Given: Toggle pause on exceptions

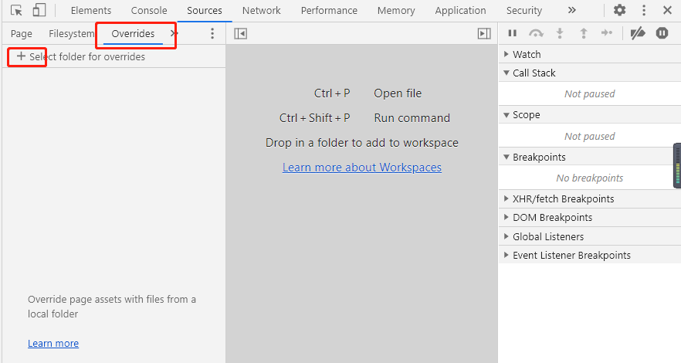Looking at the screenshot, I should tap(662, 33).
